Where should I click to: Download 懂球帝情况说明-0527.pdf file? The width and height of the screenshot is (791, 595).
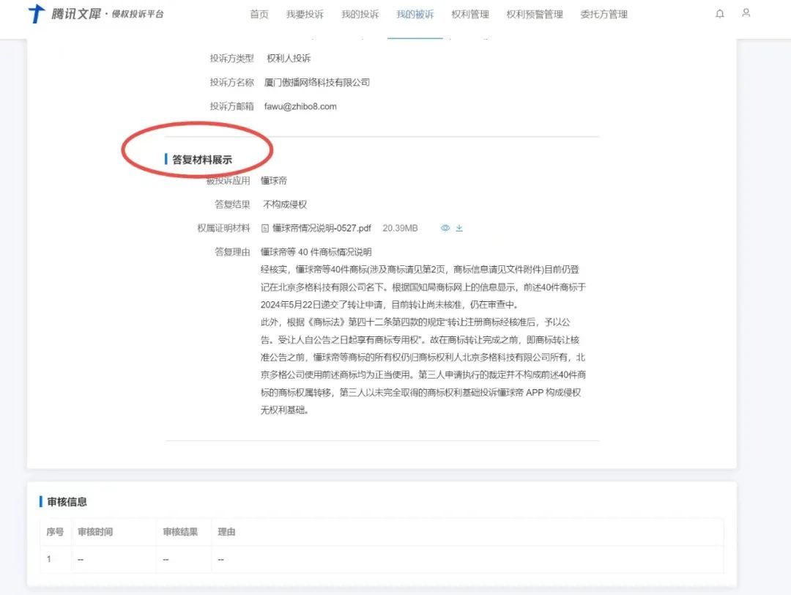459,228
